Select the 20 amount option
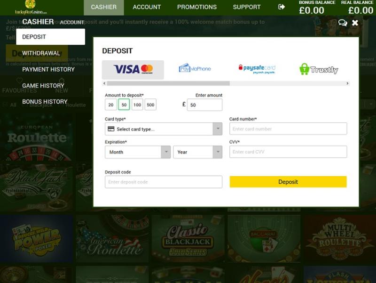Screen dimensions: 376x283 pos(111,105)
